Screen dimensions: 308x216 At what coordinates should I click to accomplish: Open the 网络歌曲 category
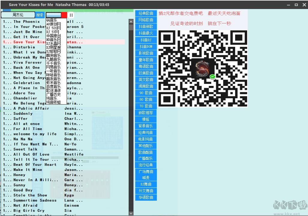click(x=146, y=20)
